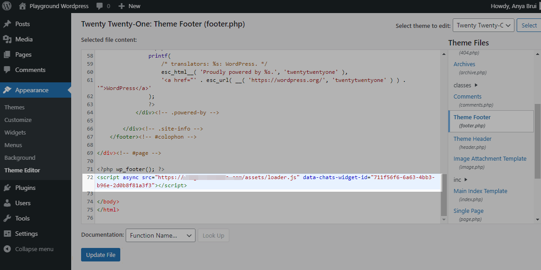Click the Plugins icon in sidebar

coord(7,188)
